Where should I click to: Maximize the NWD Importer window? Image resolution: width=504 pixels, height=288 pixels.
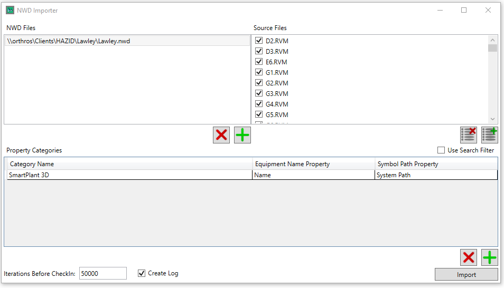pyautogui.click(x=464, y=10)
